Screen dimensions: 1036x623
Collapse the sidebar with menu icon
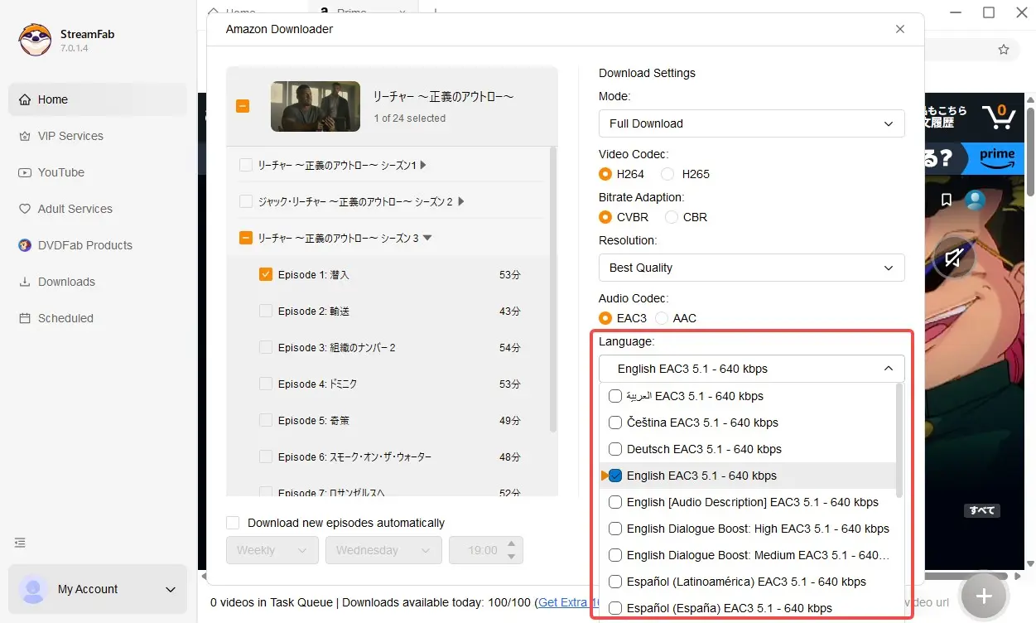click(x=21, y=543)
